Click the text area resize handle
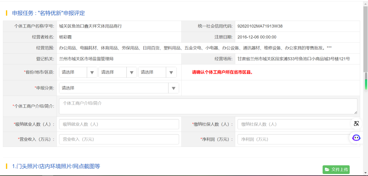The width and height of the screenshot is (368, 176). [x=355, y=112]
